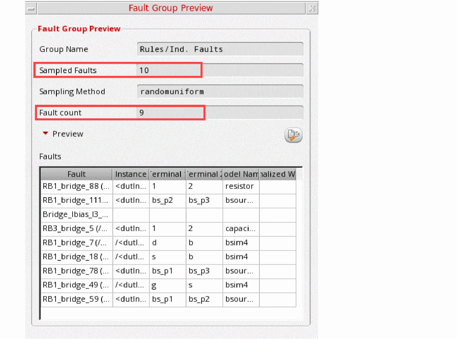Click the window menu dash icon in title bar
The height and width of the screenshot is (339, 457).
click(31, 9)
